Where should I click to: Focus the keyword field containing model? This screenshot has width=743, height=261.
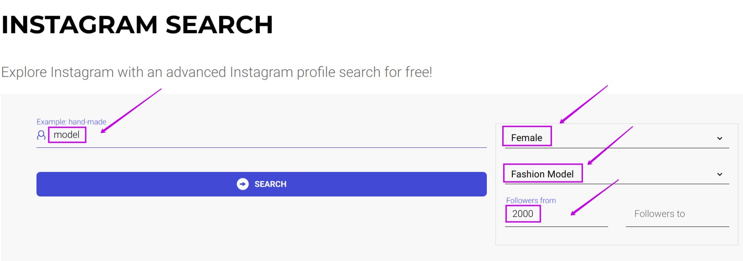pos(262,135)
